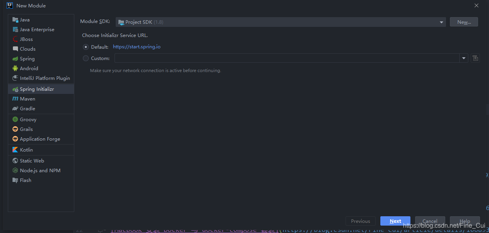Click the Static Web globe icon
Viewport: 489px width, 233px height.
pos(15,161)
